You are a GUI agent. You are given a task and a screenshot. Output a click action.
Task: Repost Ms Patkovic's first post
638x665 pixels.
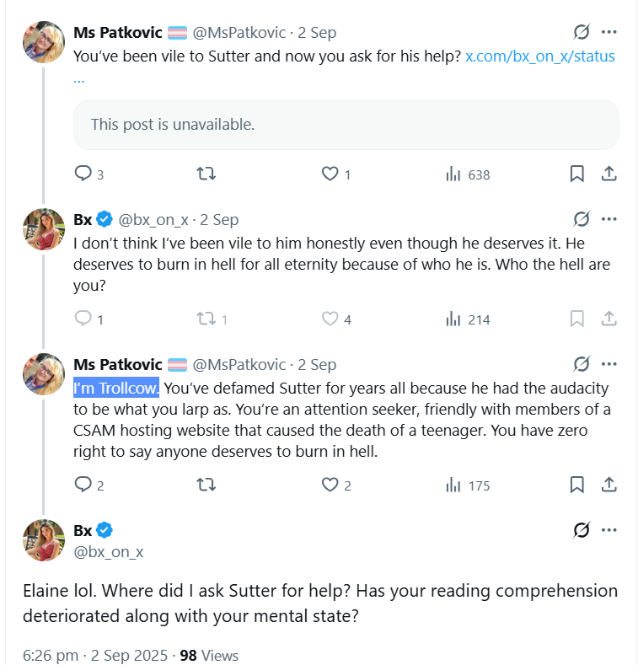click(x=206, y=174)
